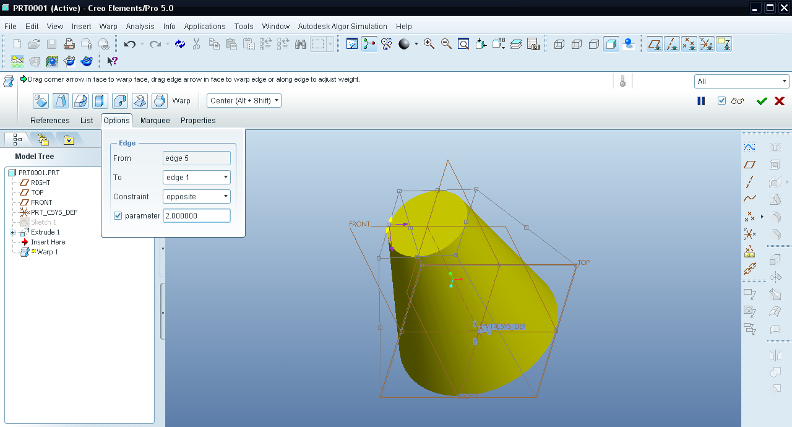This screenshot has height=427, width=792.
Task: Open the Insert menu
Action: (x=82, y=27)
